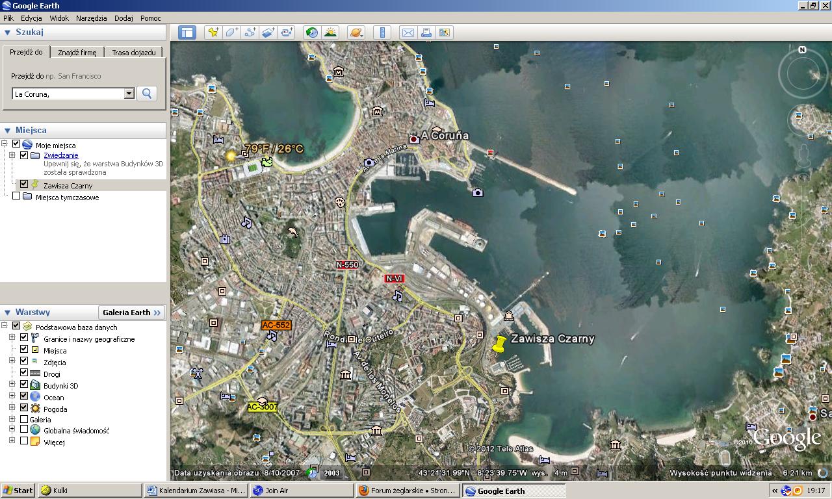
Task: Switch to Znajdź firmę tab
Action: coord(77,53)
